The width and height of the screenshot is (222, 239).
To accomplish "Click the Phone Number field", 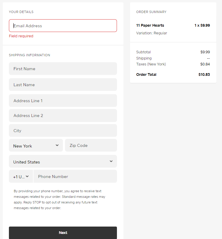I will point(75,176).
